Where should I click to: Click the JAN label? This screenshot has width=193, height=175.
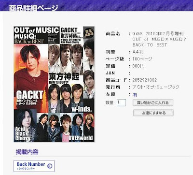tap(110, 73)
